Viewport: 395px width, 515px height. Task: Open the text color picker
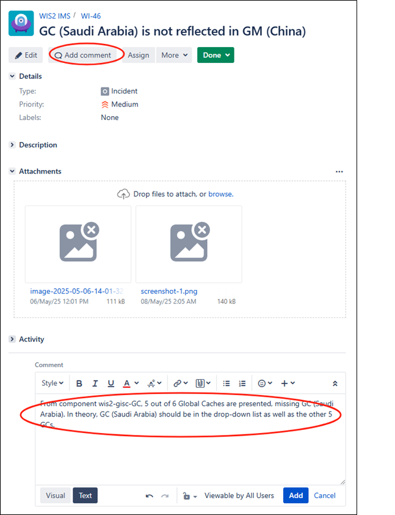(131, 383)
